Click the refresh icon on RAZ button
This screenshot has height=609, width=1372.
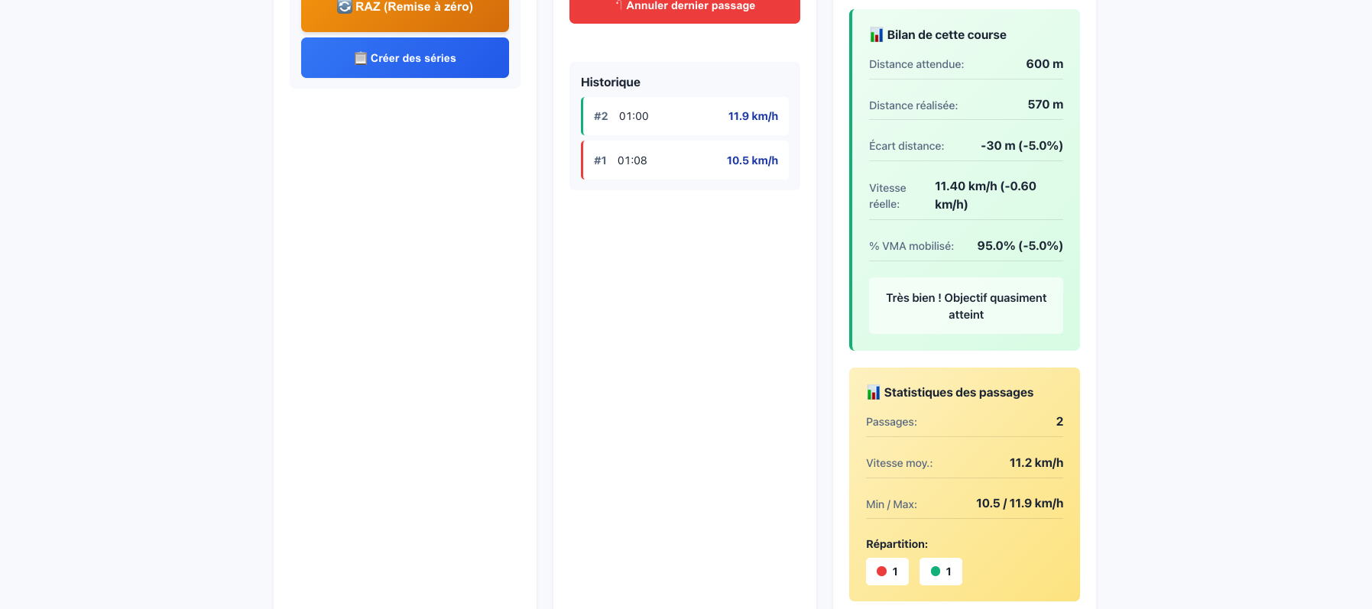click(x=345, y=6)
